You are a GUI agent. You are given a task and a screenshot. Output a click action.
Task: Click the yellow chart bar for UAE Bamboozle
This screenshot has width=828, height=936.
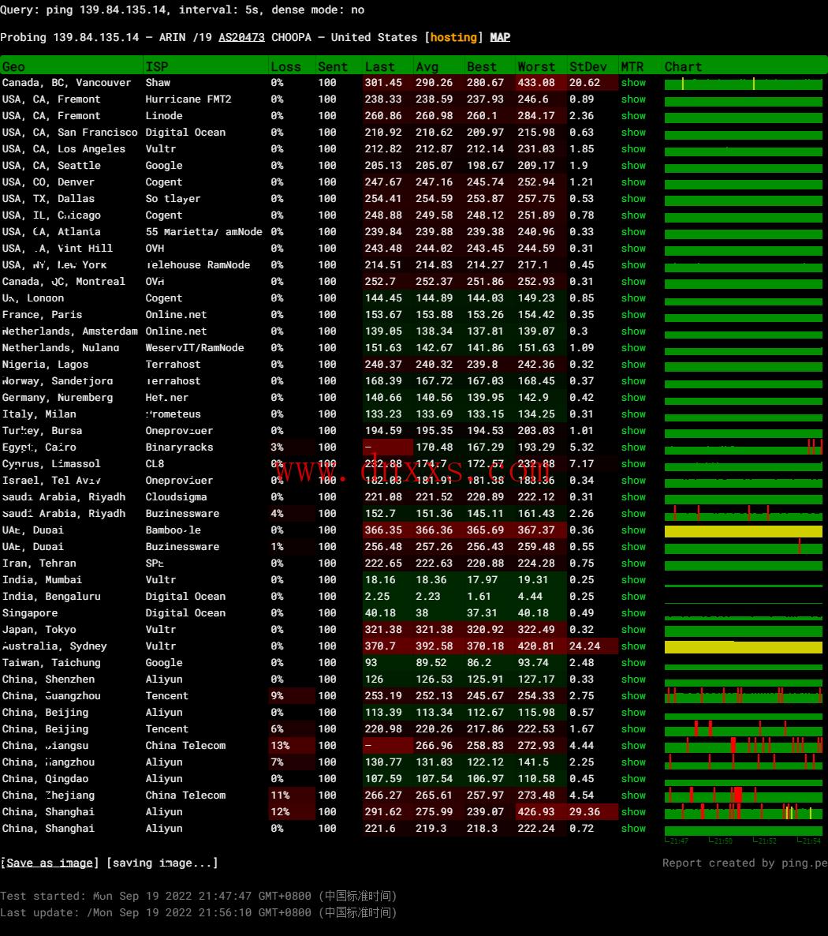coord(743,531)
